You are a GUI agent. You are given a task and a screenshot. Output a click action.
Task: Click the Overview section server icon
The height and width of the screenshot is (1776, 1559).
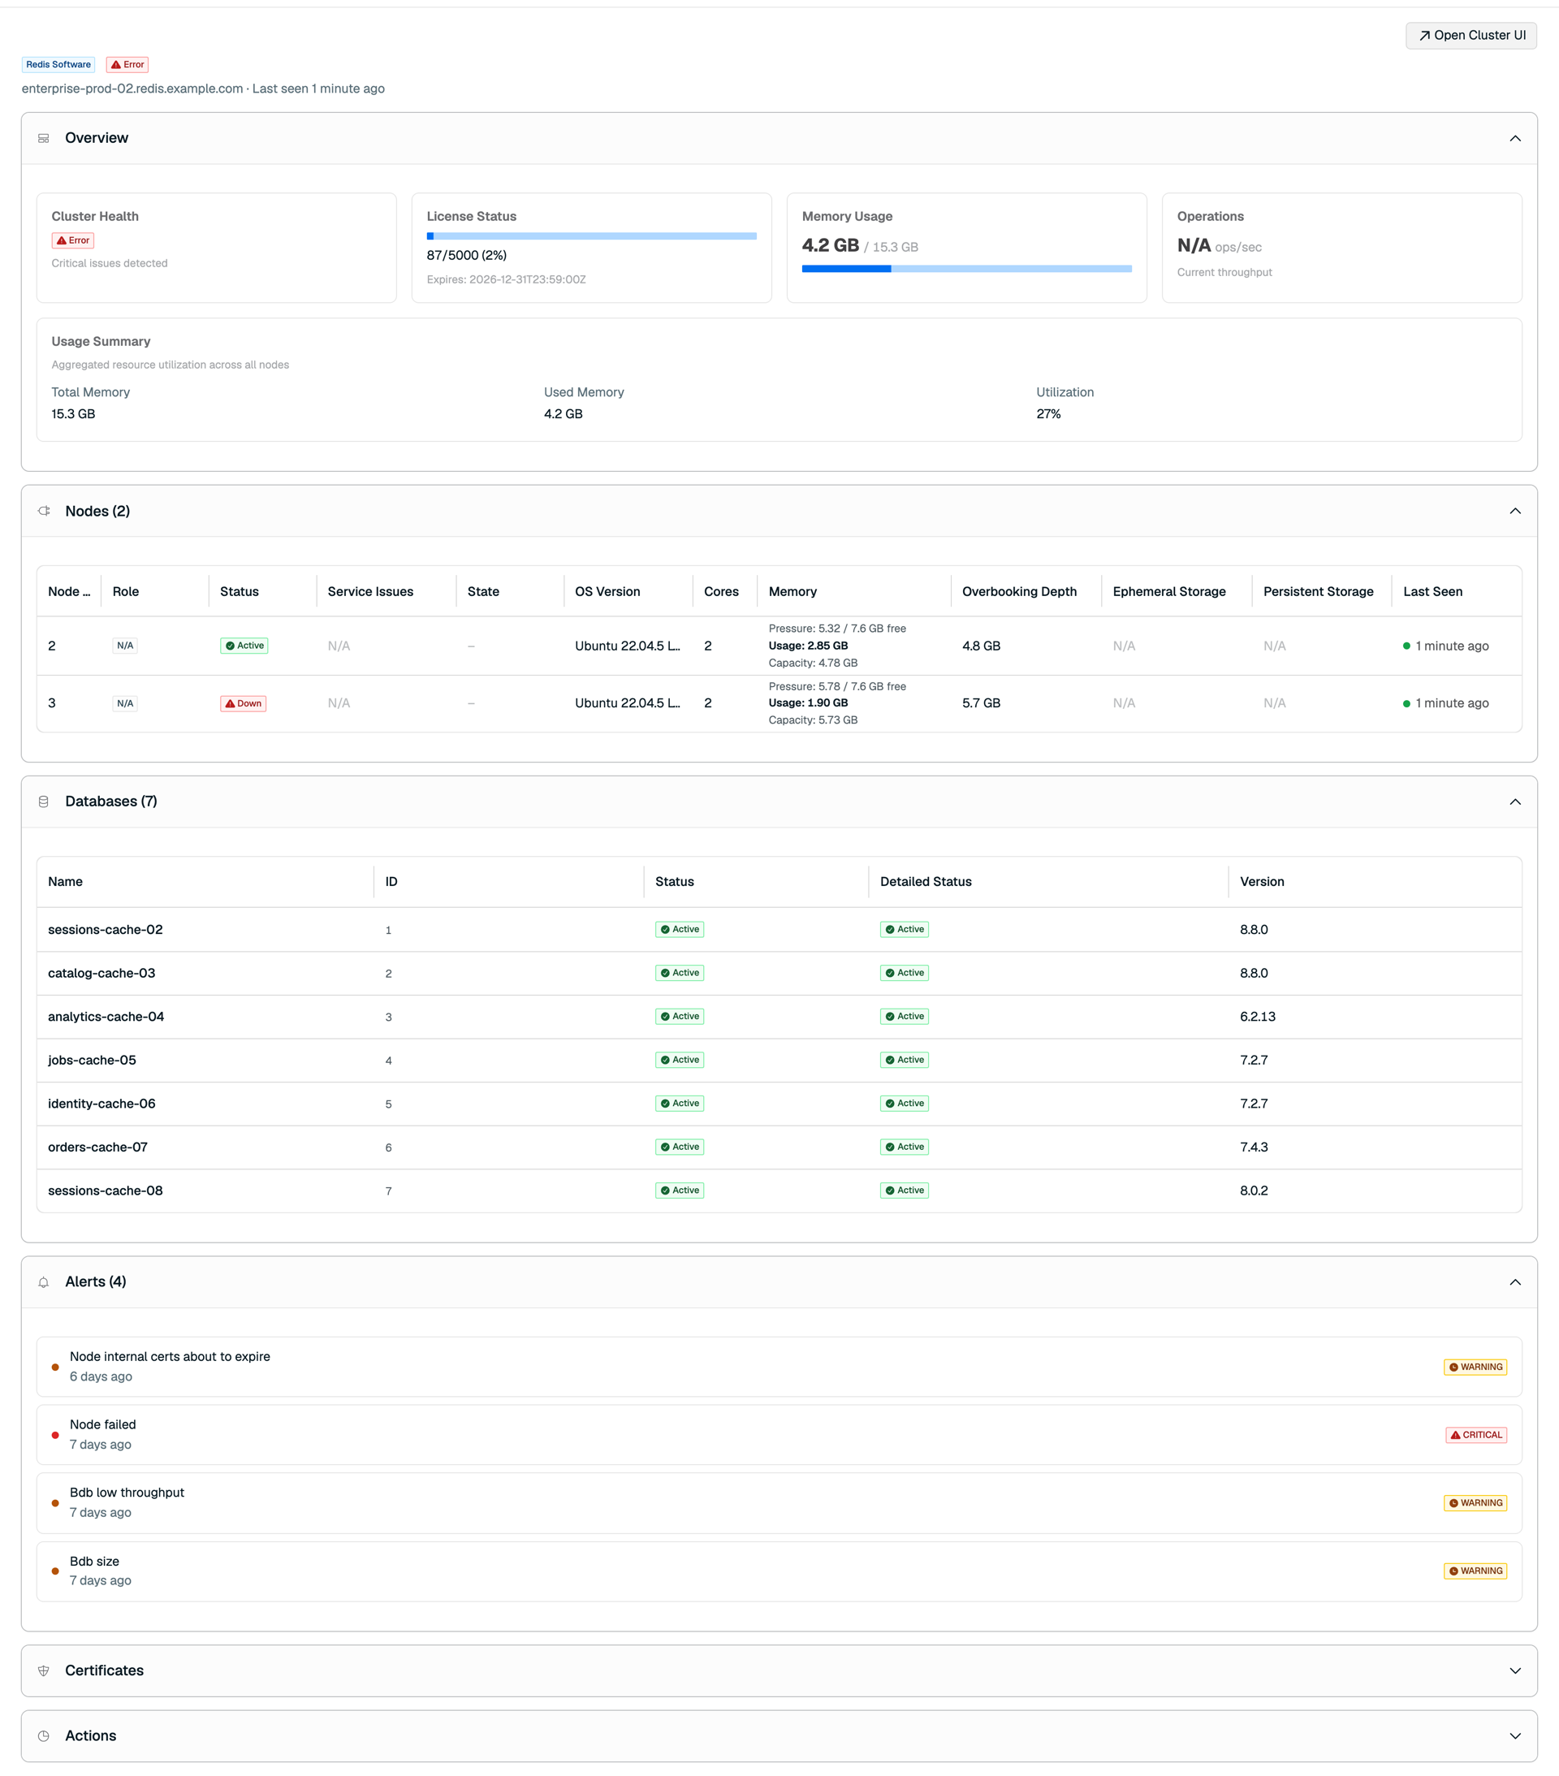(44, 138)
